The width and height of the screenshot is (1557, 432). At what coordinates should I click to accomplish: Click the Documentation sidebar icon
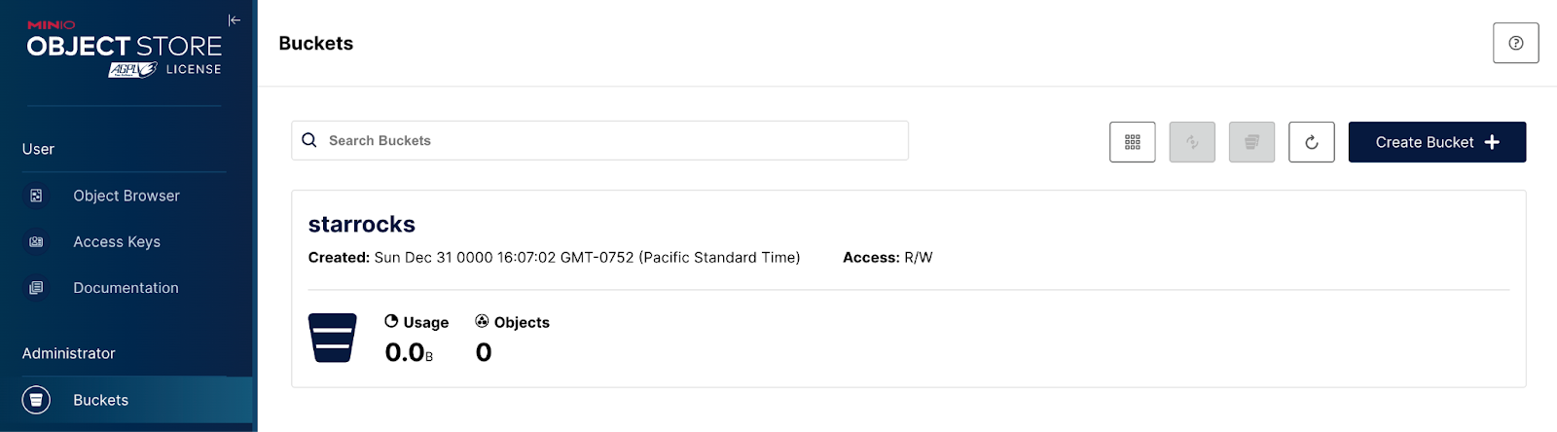point(36,288)
